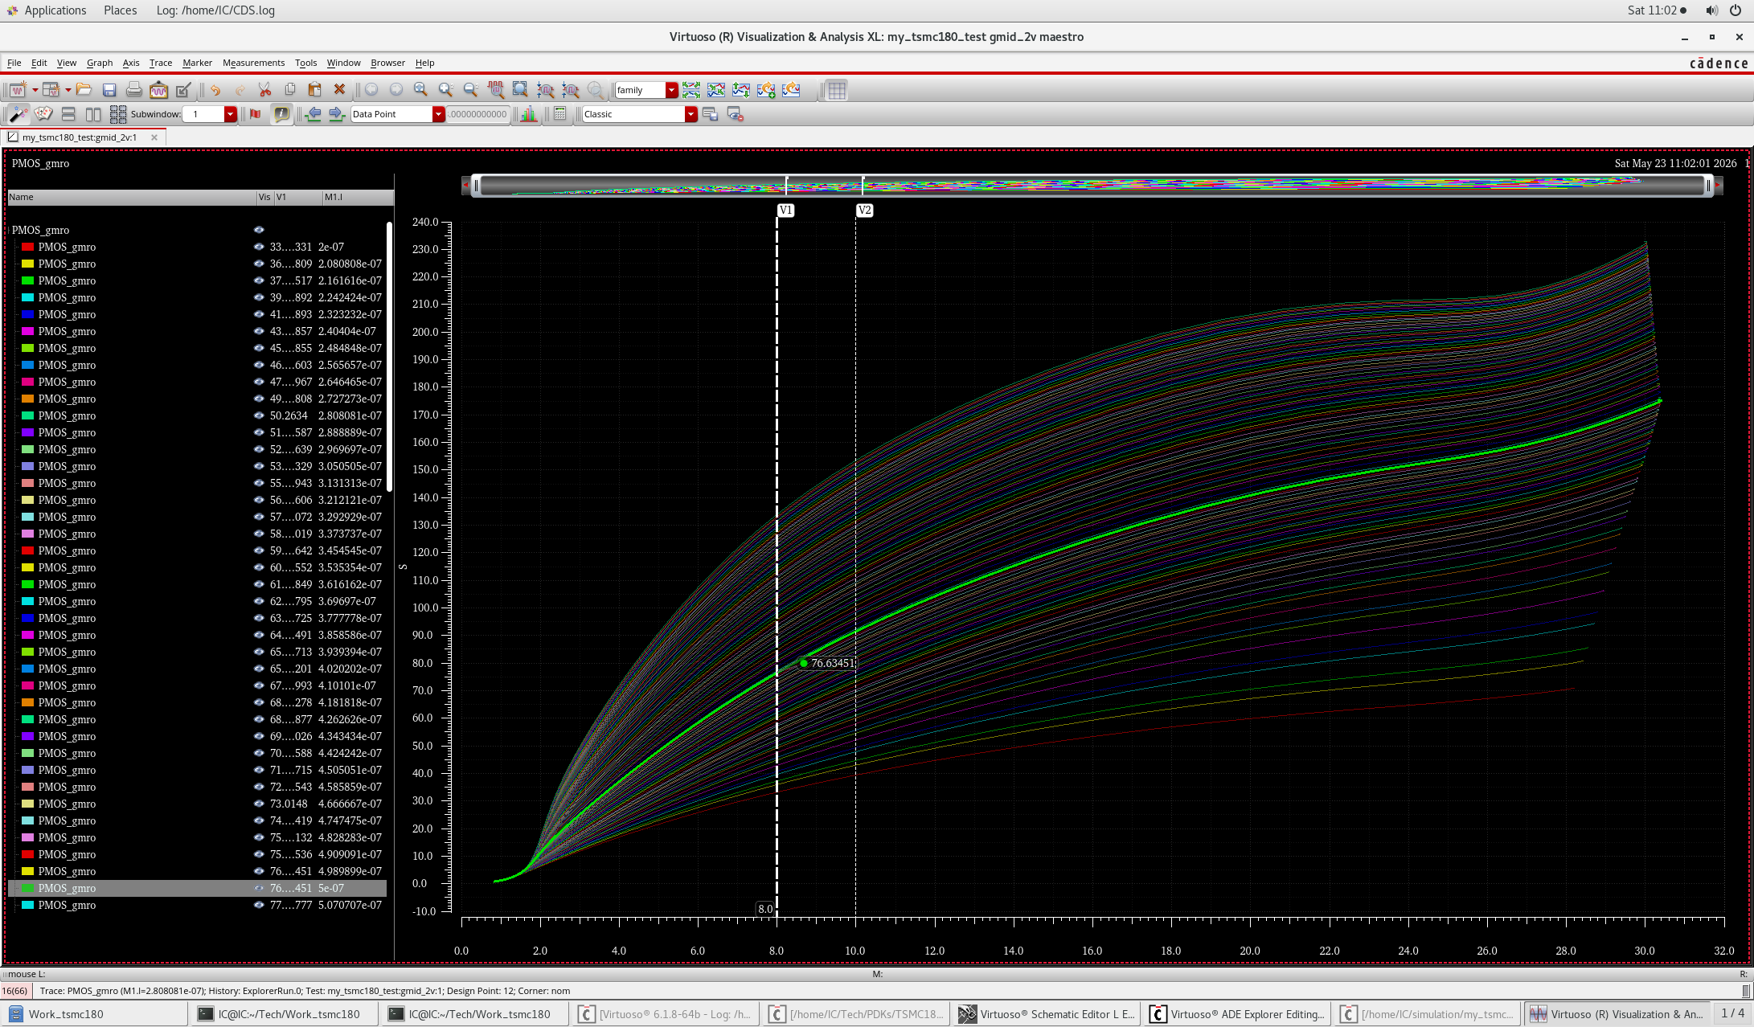This screenshot has width=1754, height=1027.
Task: Click the next data point arrow
Action: click(x=337, y=114)
